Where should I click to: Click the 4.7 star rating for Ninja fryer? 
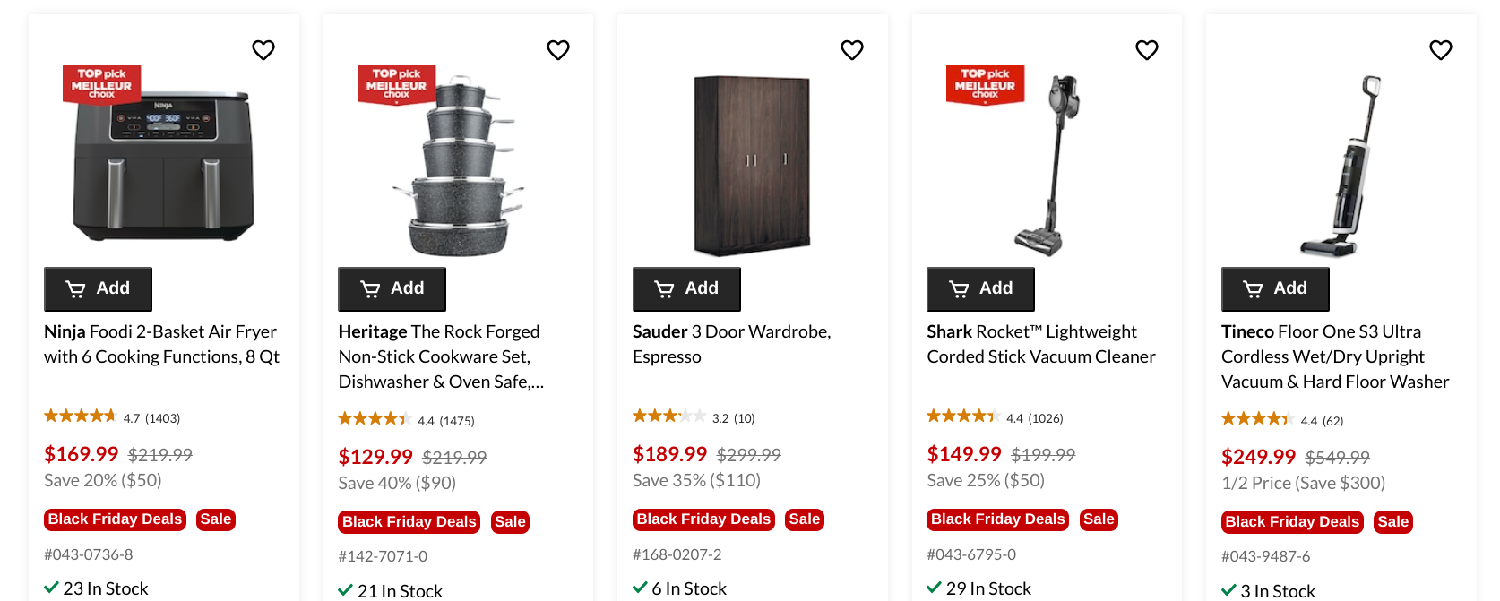click(x=81, y=416)
